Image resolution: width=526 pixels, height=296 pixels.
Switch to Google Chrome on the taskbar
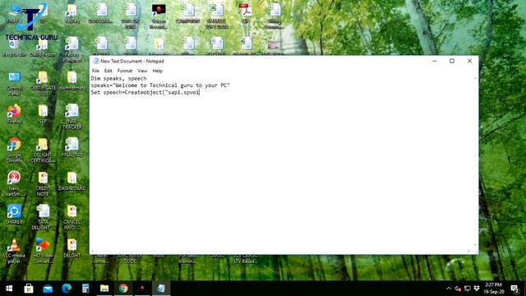[x=123, y=289]
